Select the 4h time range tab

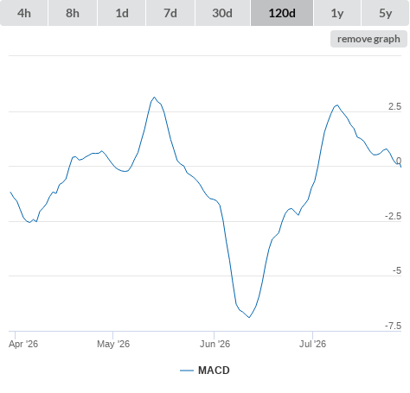[24, 13]
